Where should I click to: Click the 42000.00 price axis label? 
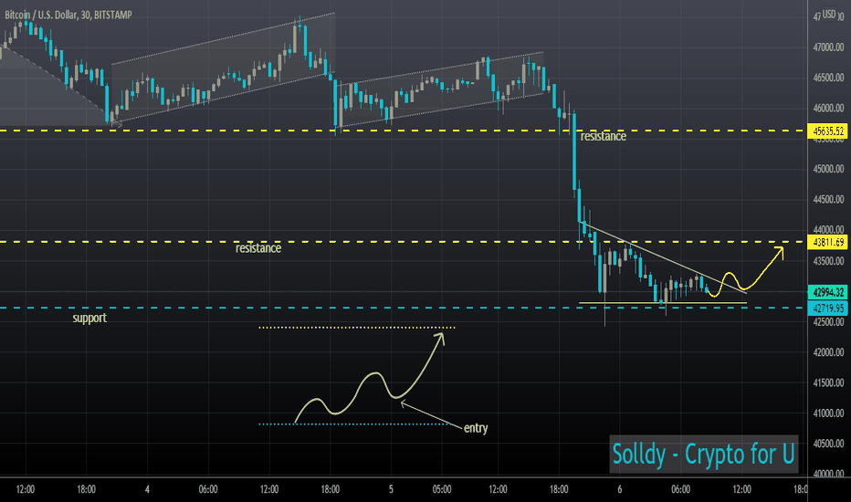click(x=828, y=352)
